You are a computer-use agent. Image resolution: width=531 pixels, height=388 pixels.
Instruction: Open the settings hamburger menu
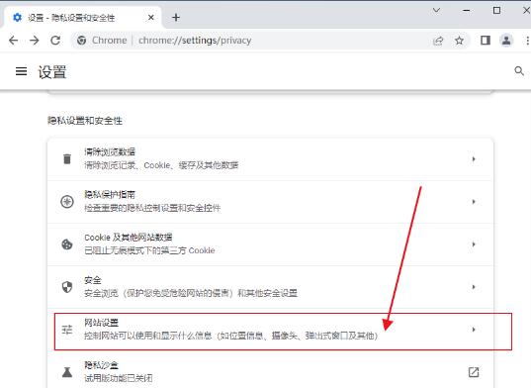(21, 71)
